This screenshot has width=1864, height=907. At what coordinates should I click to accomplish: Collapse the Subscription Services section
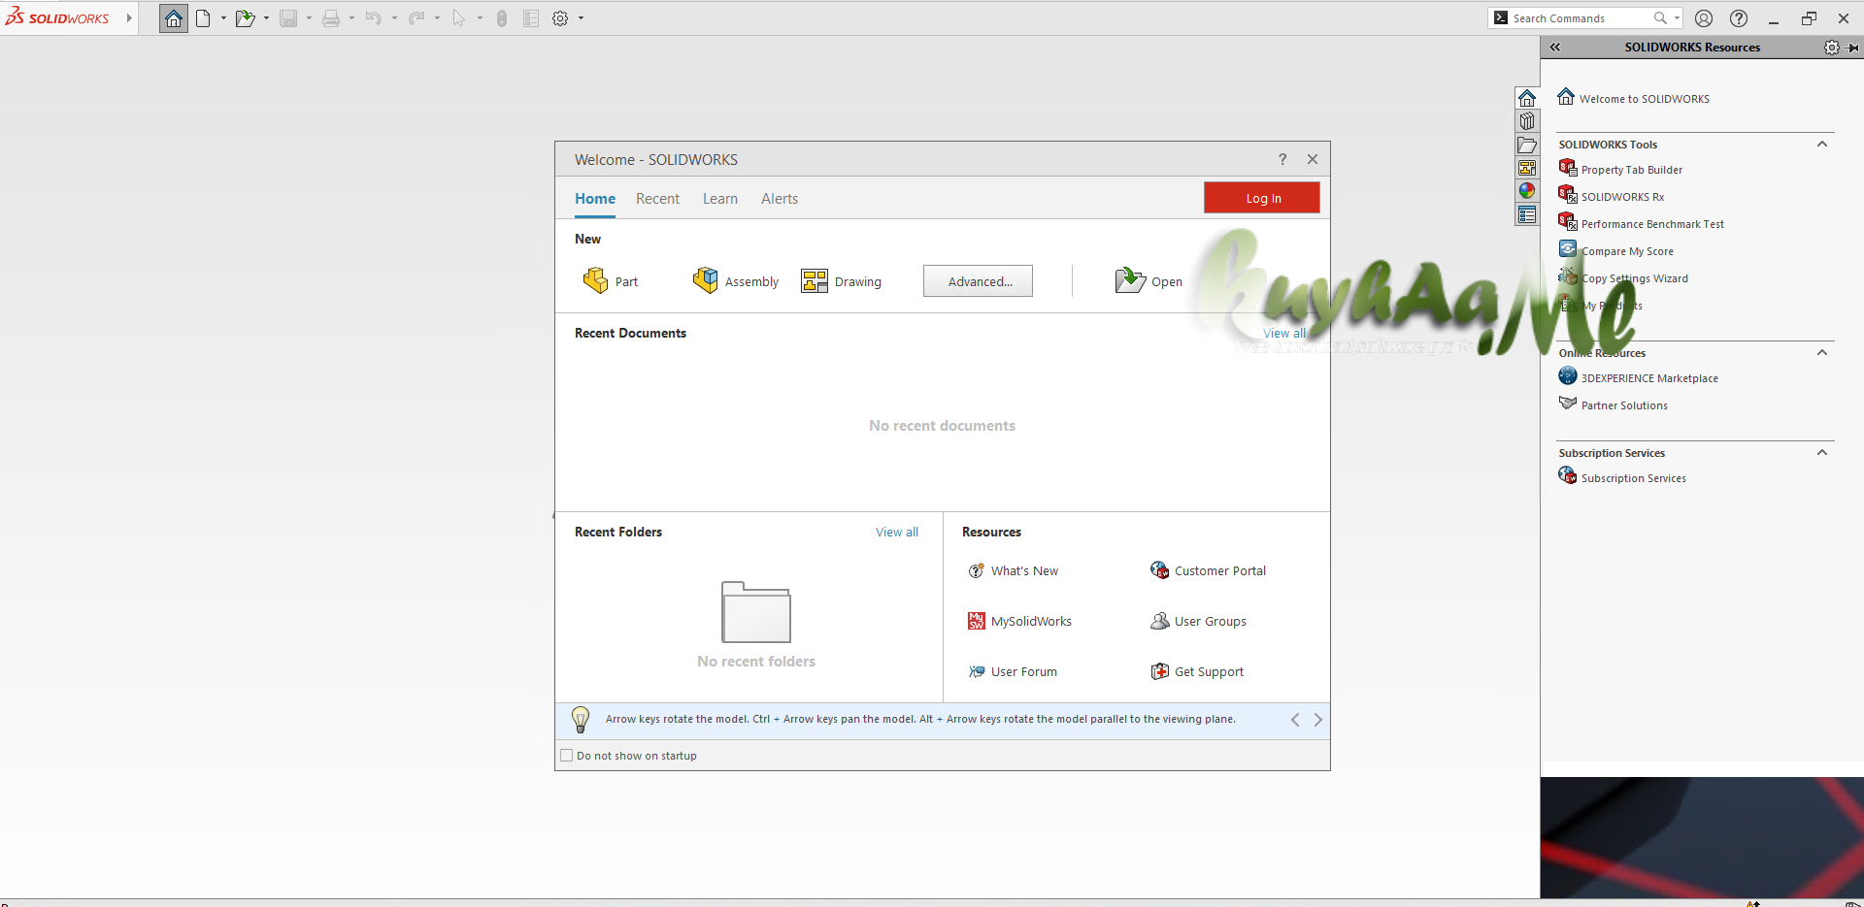1822,453
